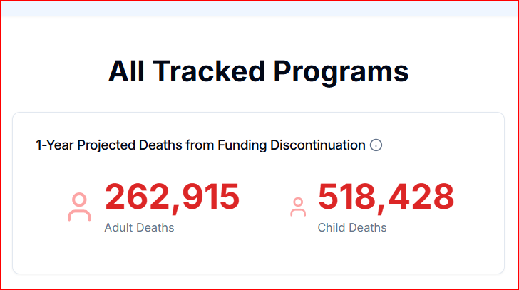
Task: Click the head circle of the child icon
Action: click(298, 202)
